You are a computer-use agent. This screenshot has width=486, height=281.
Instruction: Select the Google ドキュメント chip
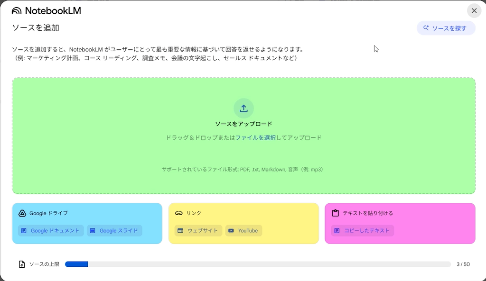click(x=51, y=231)
